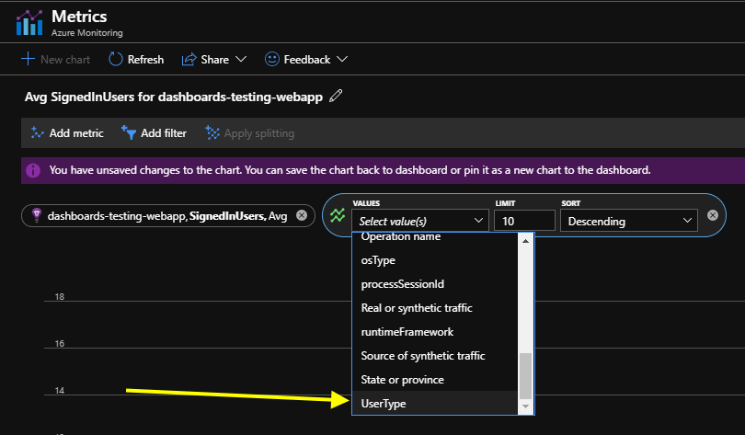
Task: Click the purple info icon in banner
Action: [x=33, y=170]
